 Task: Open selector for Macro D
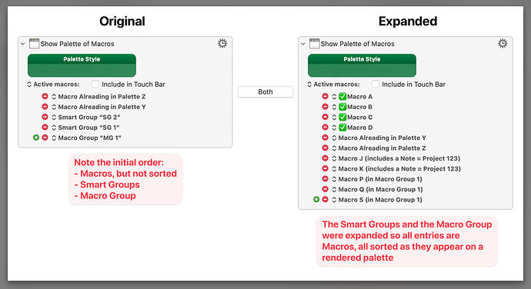[334, 128]
